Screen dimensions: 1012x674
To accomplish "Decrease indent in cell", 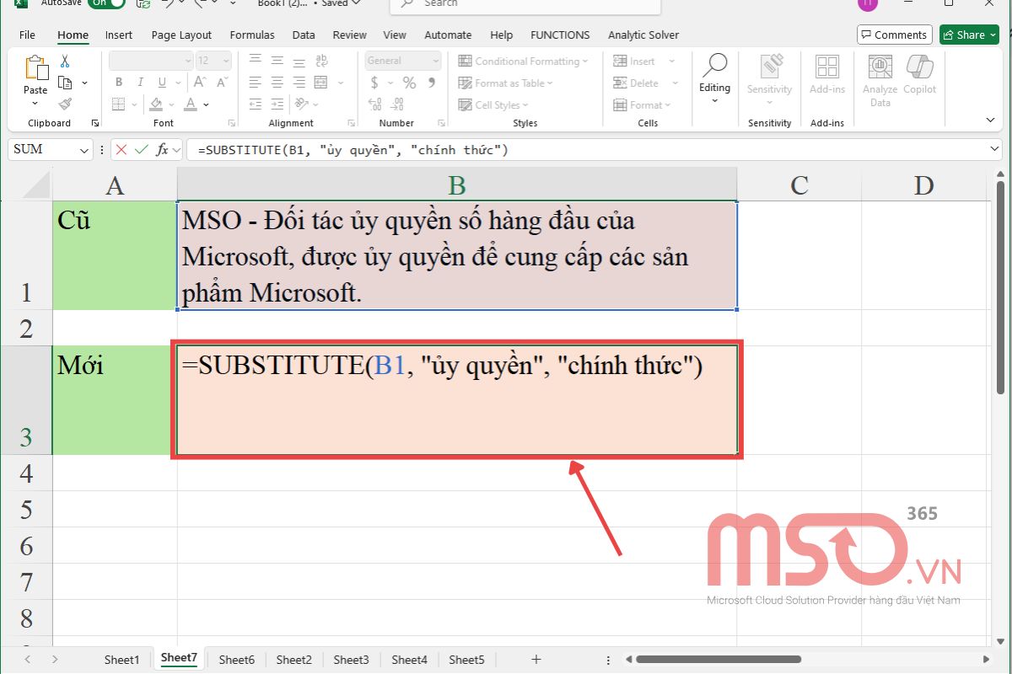I will pos(254,104).
